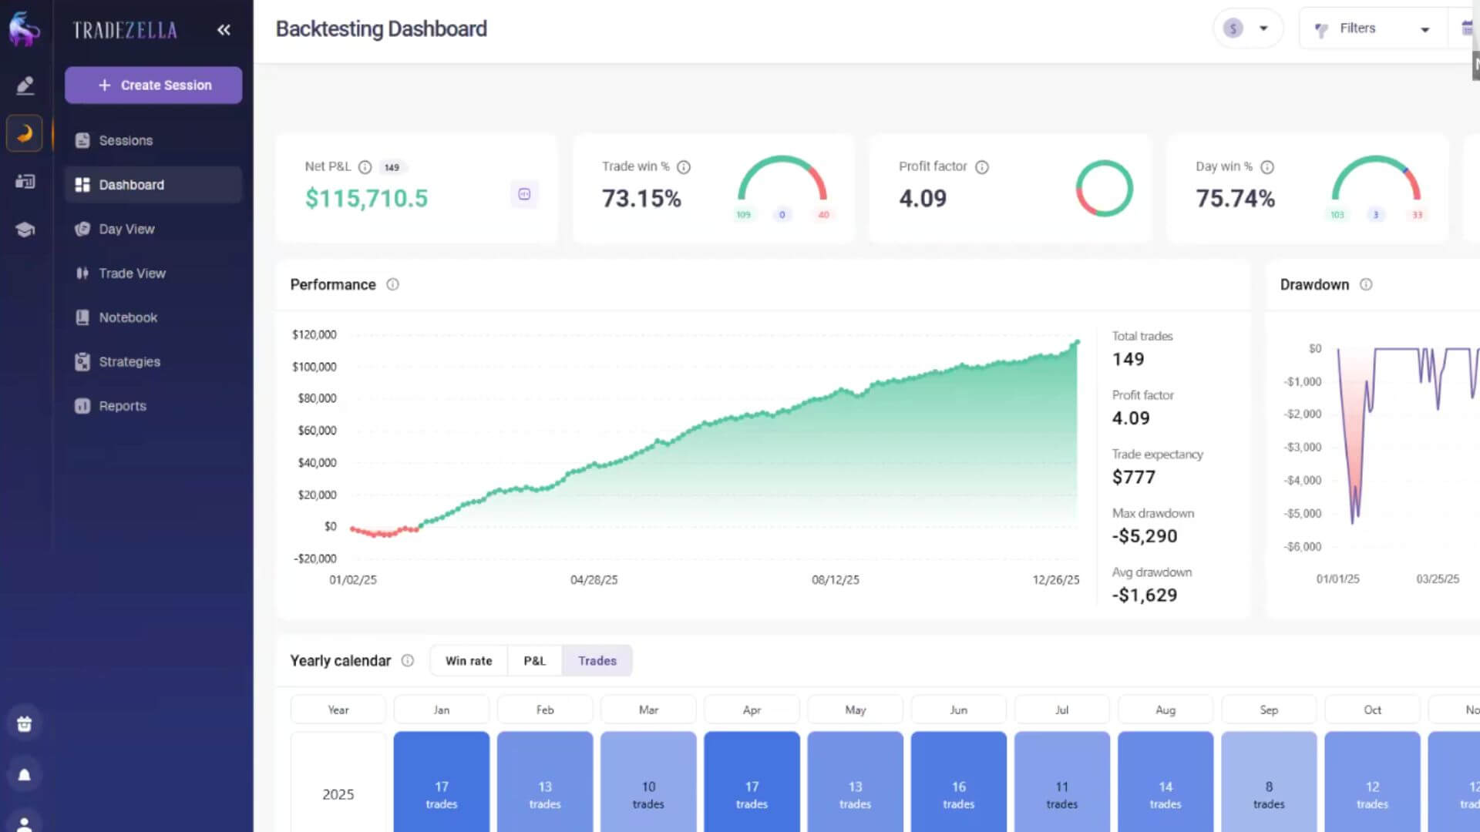Click the Create Session button

(x=153, y=86)
